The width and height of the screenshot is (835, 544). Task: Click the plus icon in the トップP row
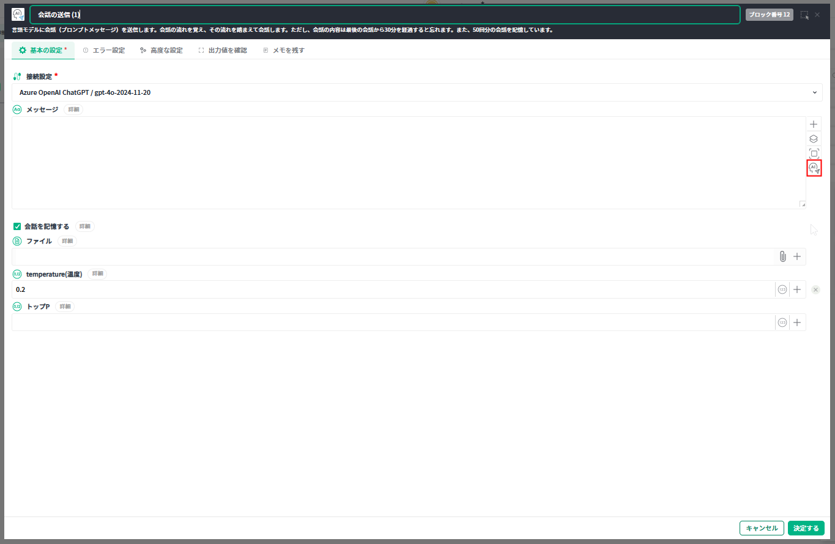[797, 322]
